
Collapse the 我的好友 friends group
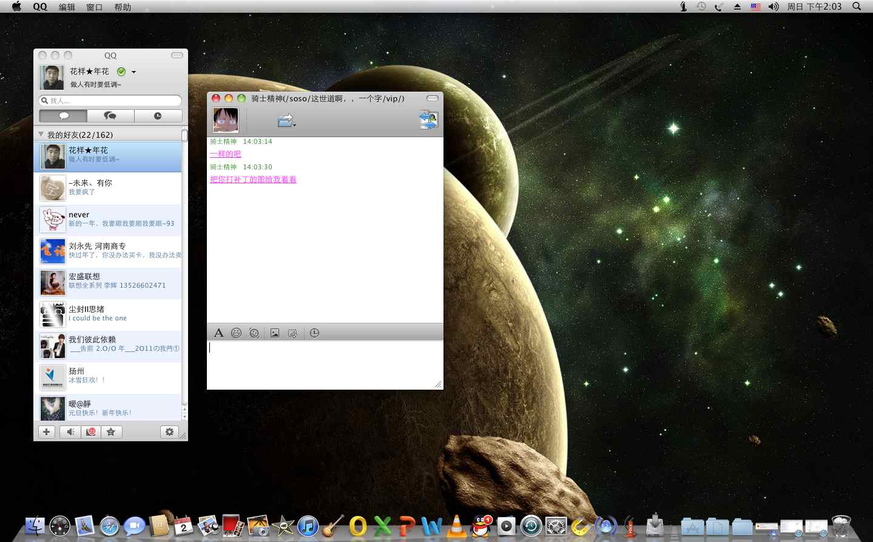coord(41,134)
